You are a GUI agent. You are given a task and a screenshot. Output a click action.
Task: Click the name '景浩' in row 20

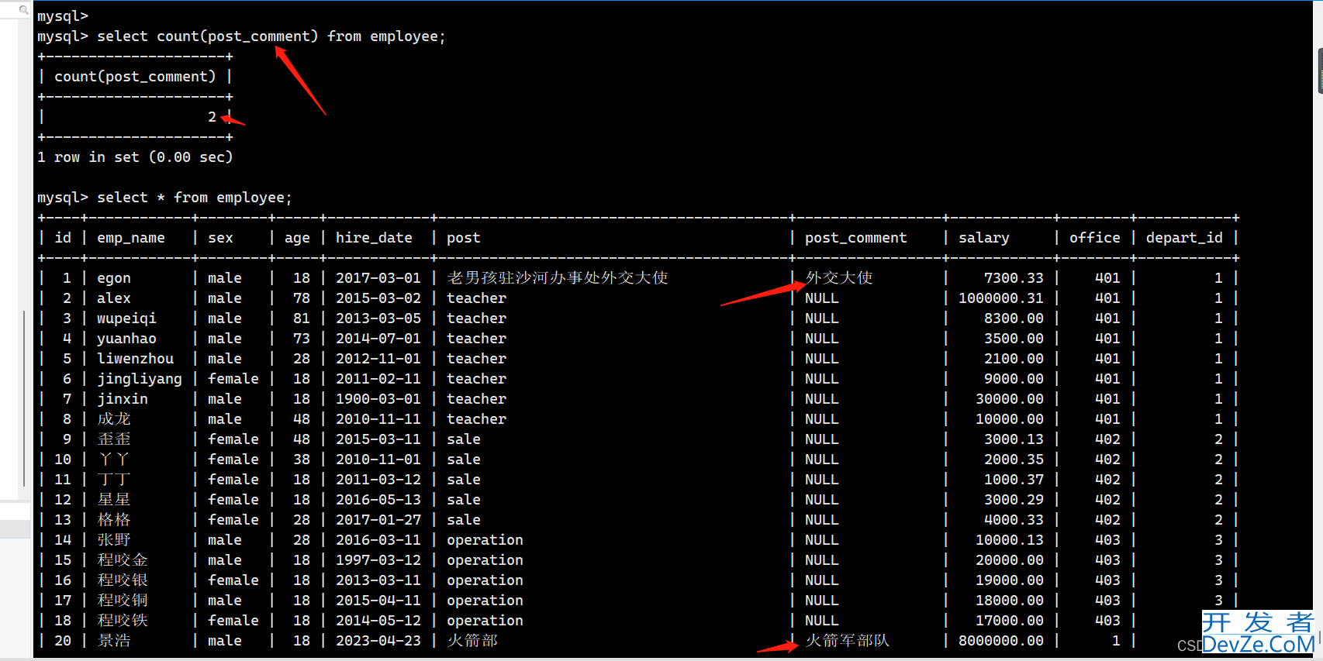click(x=114, y=640)
